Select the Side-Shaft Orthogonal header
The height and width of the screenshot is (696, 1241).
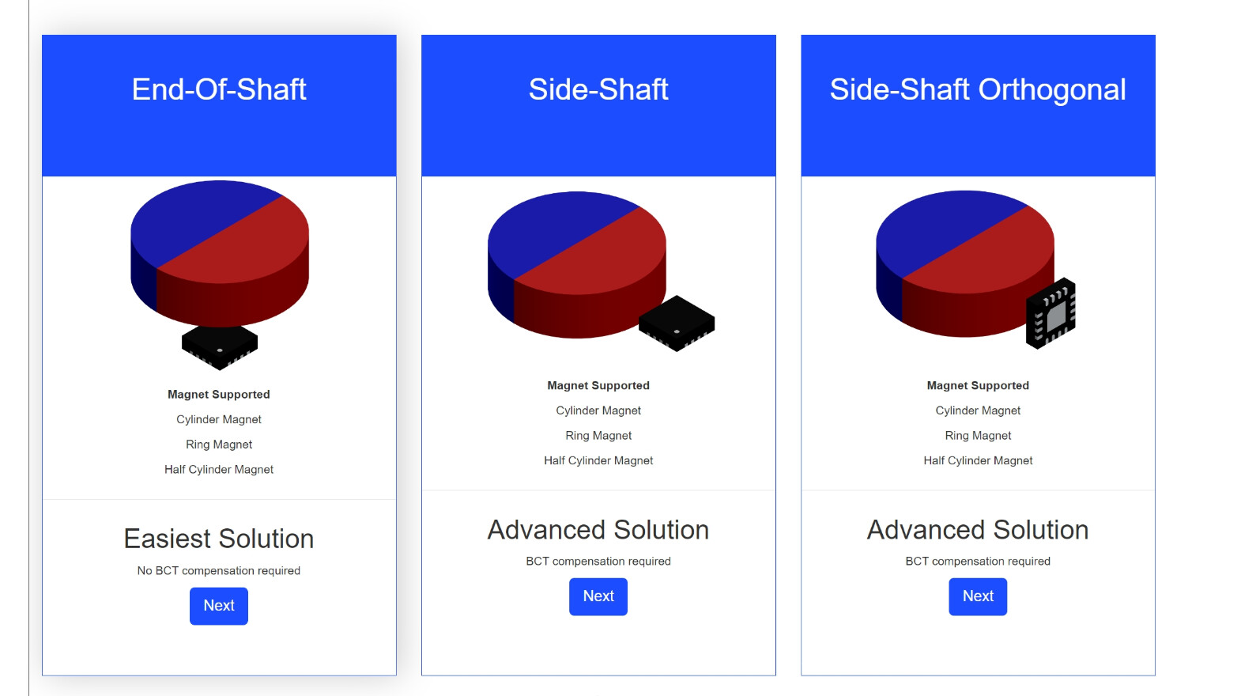coord(978,90)
